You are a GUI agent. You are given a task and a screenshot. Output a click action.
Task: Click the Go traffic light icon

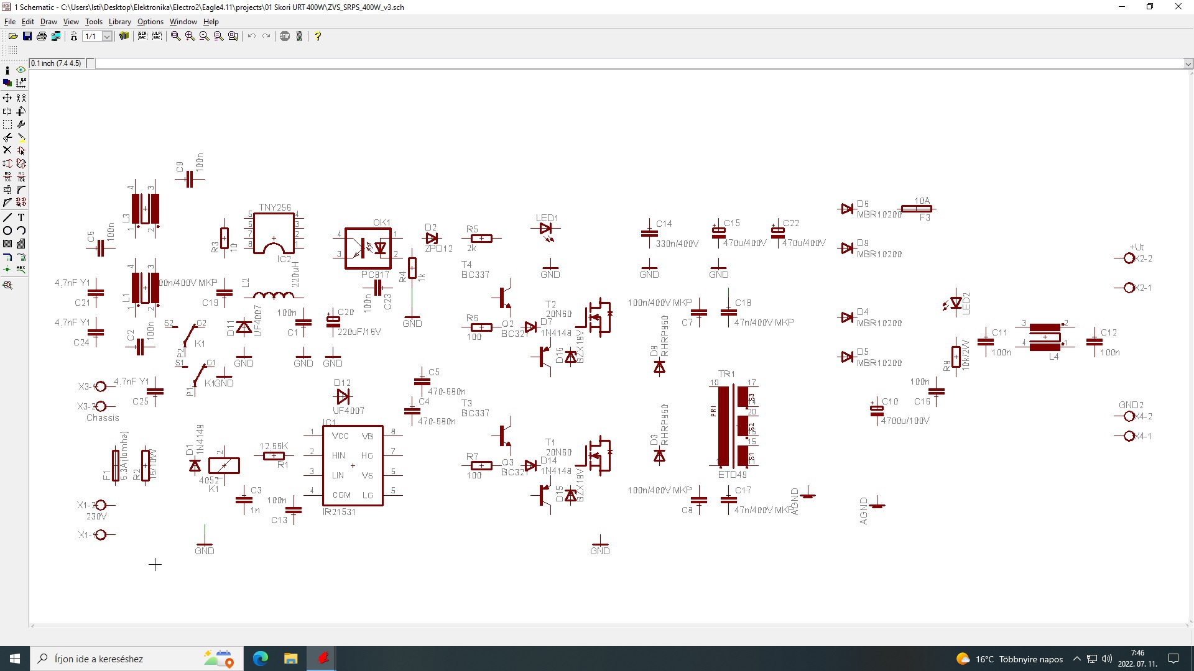(x=299, y=36)
